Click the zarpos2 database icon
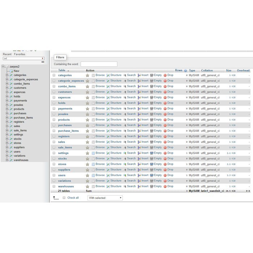 (7, 67)
